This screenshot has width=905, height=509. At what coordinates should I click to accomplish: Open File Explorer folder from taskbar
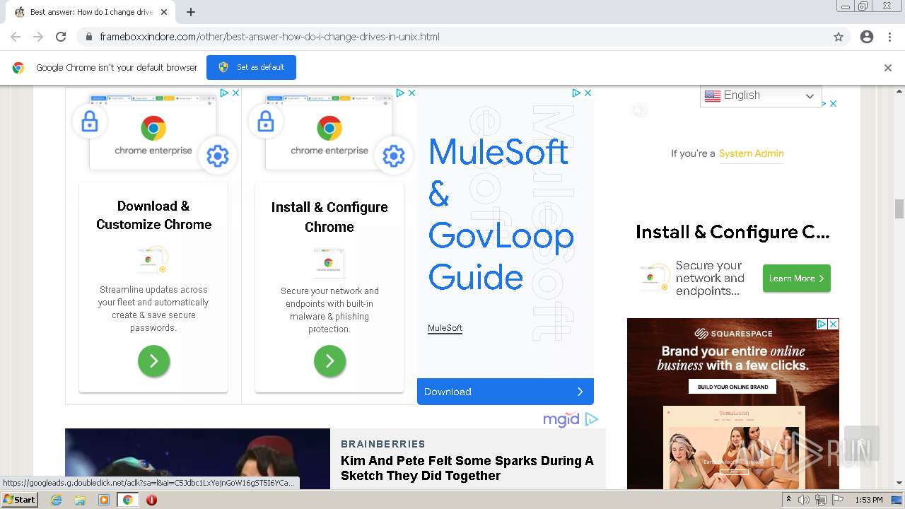(x=80, y=500)
